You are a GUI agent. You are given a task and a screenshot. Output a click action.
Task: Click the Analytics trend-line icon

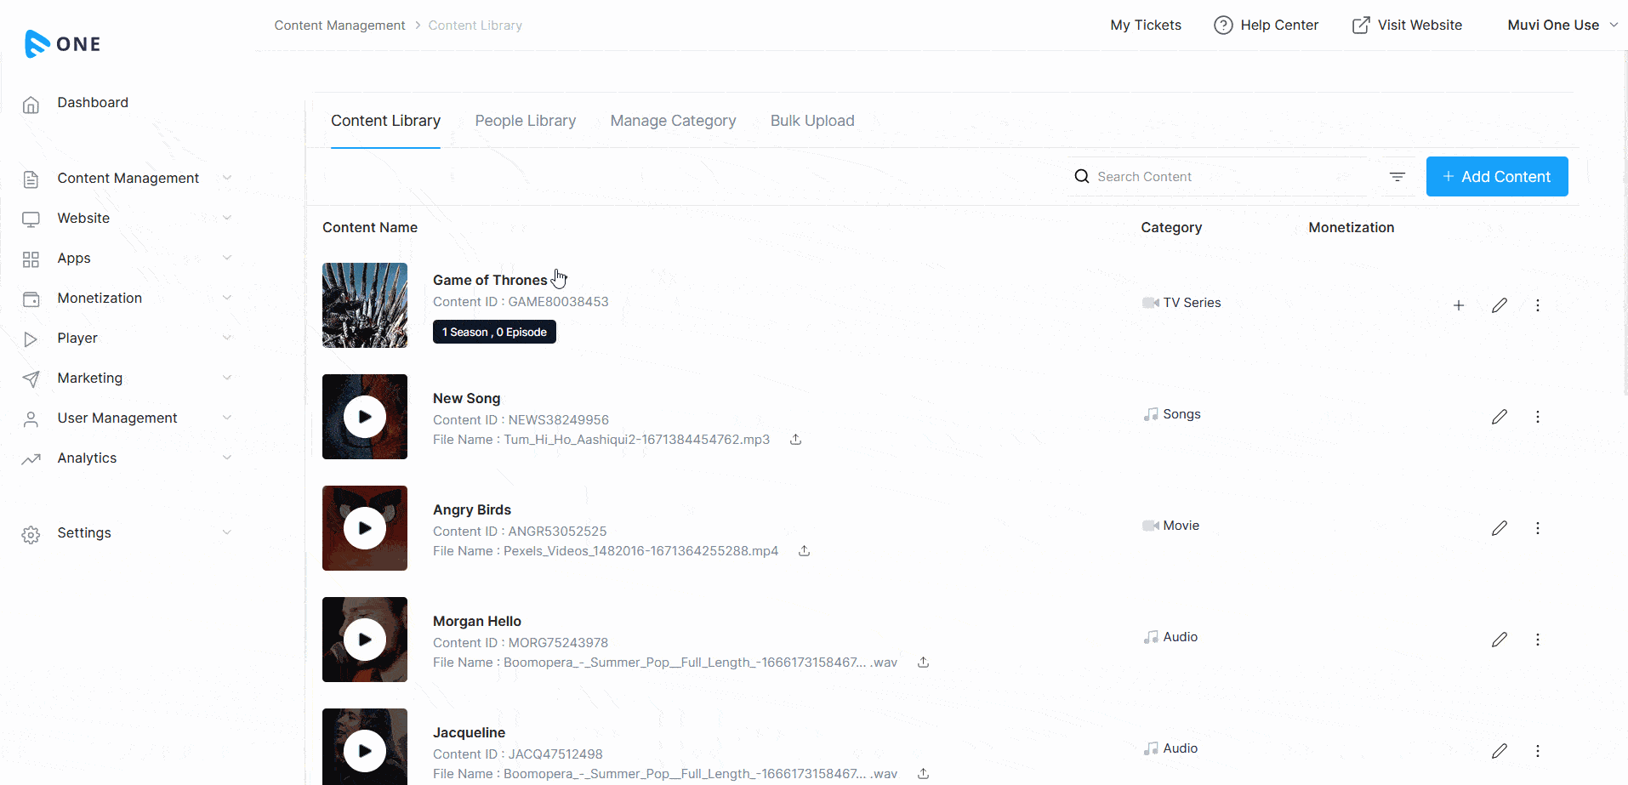point(31,459)
